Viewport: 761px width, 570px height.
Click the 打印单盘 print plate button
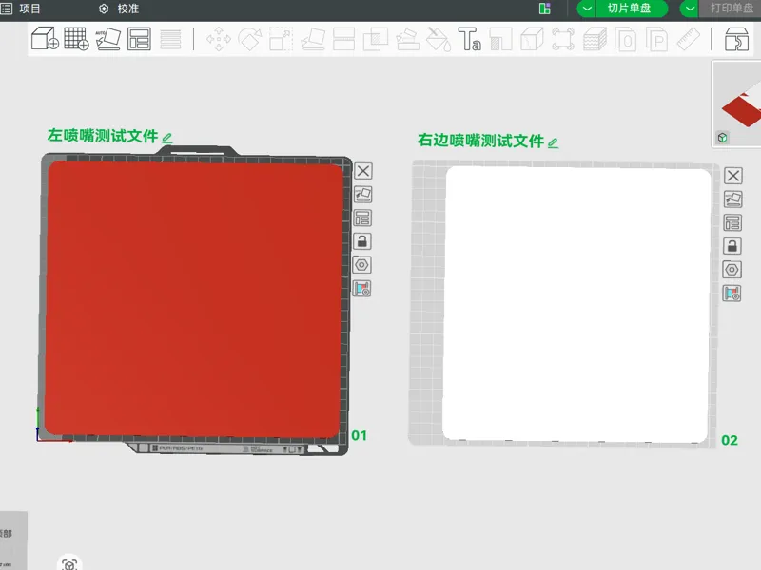point(730,9)
